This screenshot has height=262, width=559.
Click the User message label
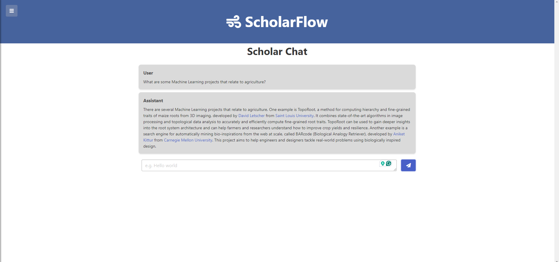(148, 73)
